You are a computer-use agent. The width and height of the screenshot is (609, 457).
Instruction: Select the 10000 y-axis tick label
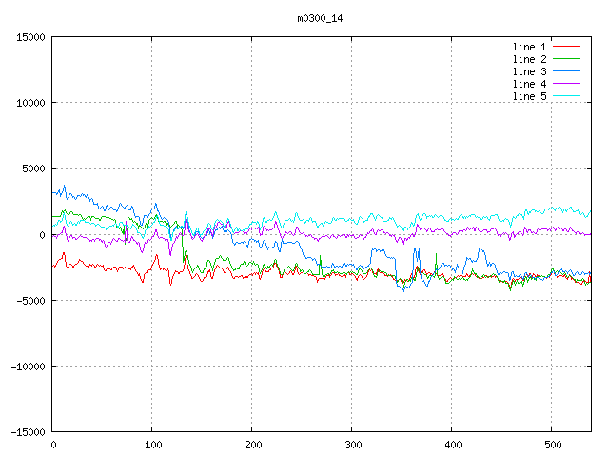pyautogui.click(x=29, y=103)
